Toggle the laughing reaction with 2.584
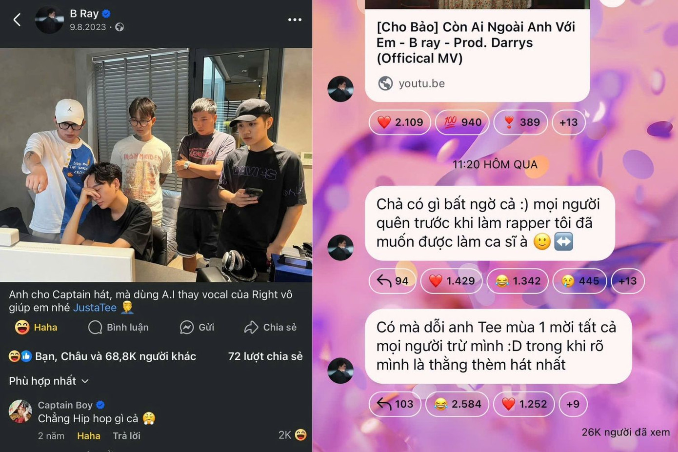The width and height of the screenshot is (678, 452). tap(457, 404)
